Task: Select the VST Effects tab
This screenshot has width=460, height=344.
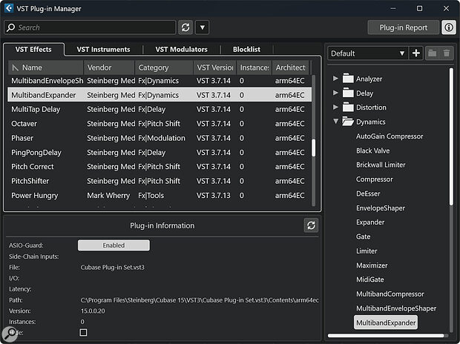Action: pos(33,49)
